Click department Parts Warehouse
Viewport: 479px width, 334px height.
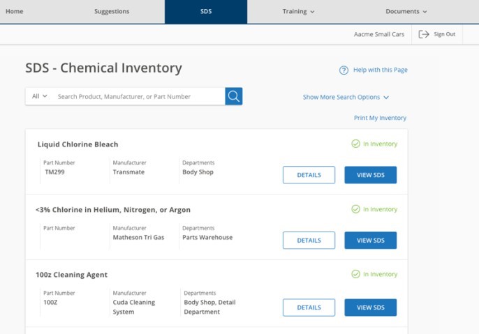[x=207, y=237]
